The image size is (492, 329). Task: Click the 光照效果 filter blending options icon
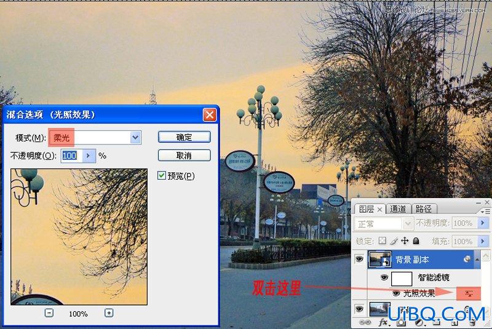click(469, 293)
